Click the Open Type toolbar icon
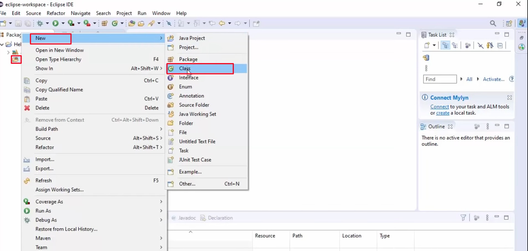Image resolution: width=528 pixels, height=251 pixels. point(132,24)
